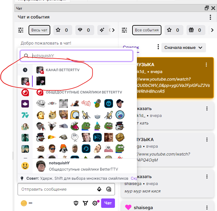Viewport: 217px width, 211px height.
Task: Open 'Чат и события' options menu
Action: [x=210, y=17]
